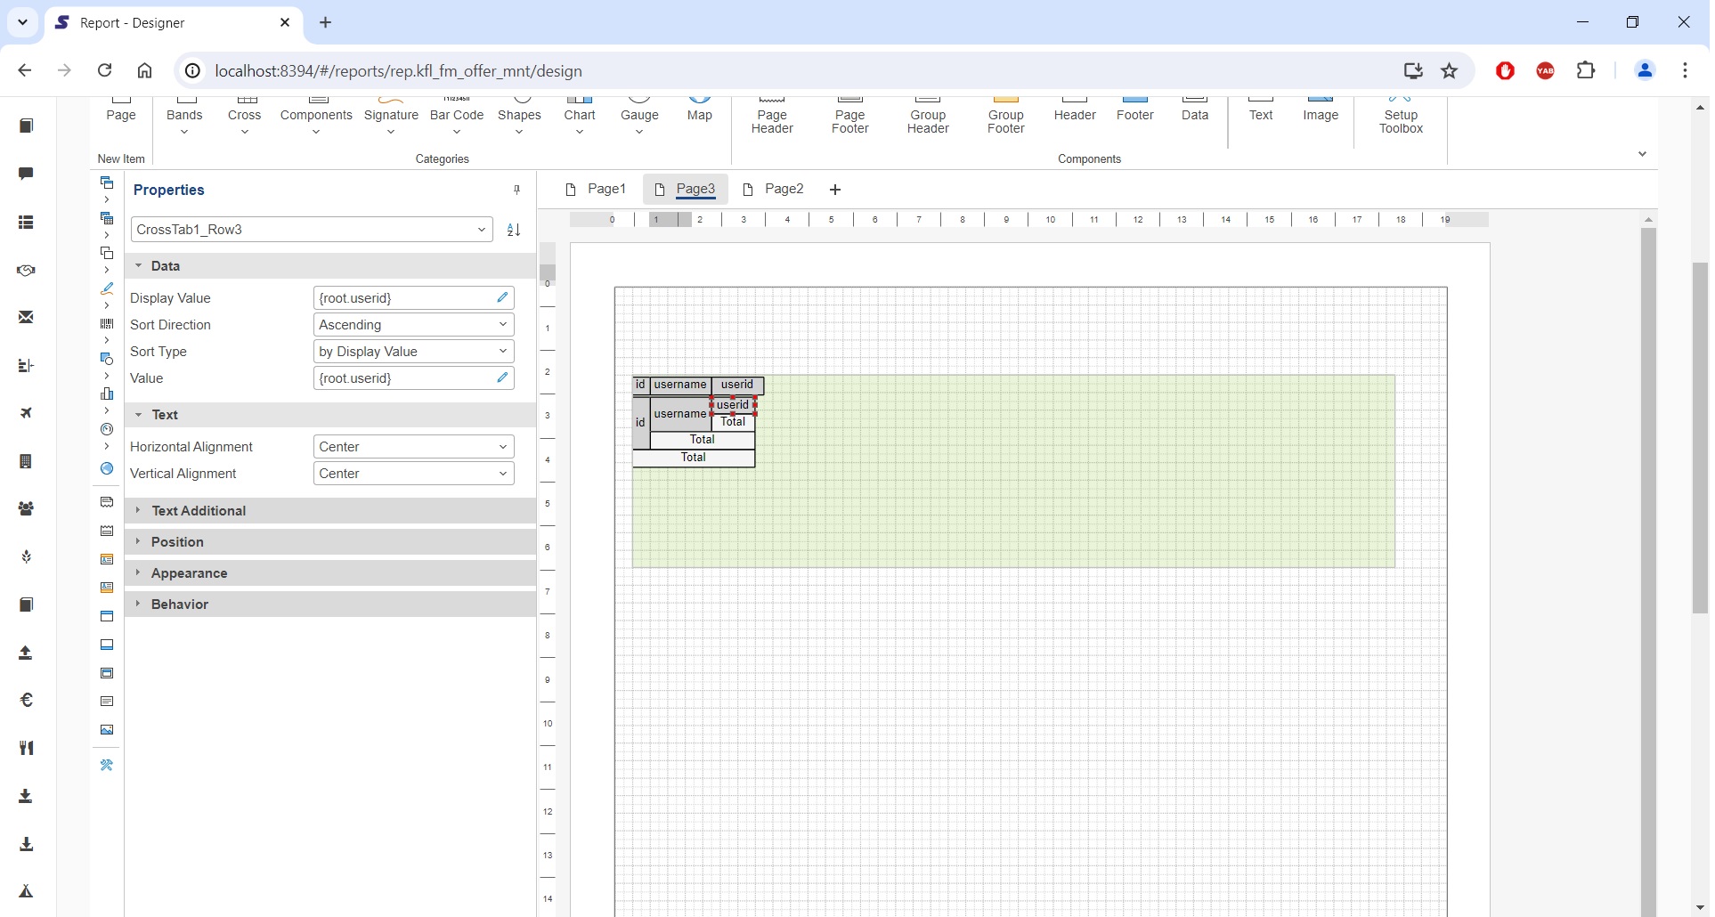This screenshot has height=917, width=1715.
Task: Open the list view sidebar icon
Action: pos(26,222)
